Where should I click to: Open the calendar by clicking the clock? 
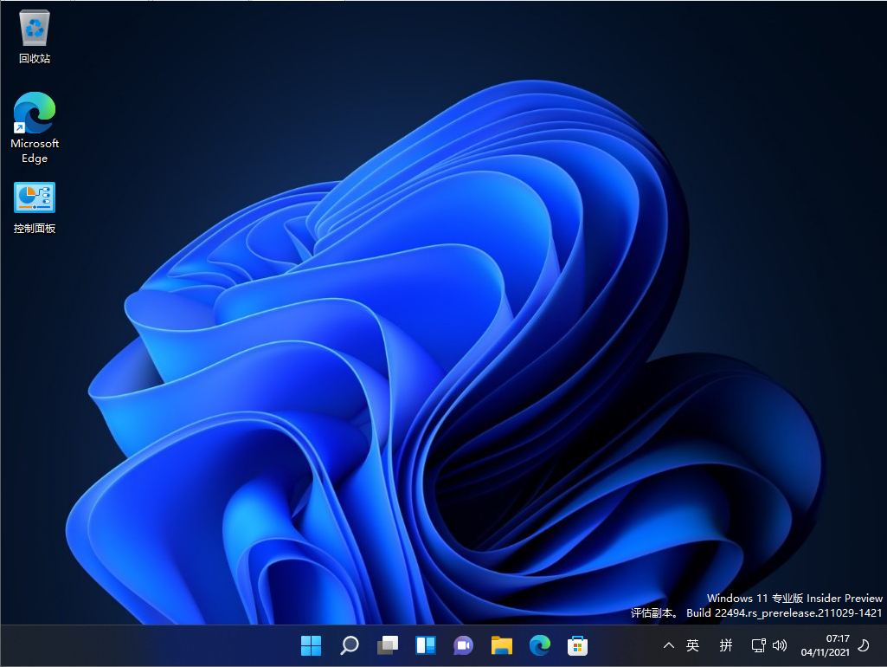pos(836,638)
